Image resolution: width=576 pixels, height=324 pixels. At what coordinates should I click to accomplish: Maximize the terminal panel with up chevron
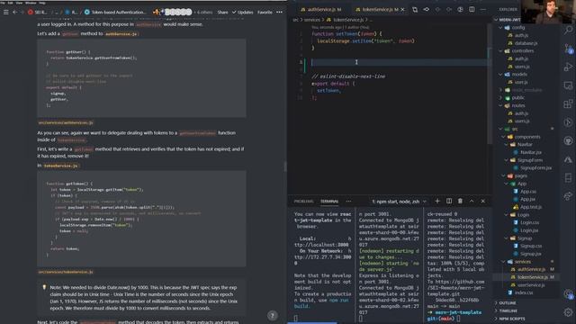tap(472, 202)
